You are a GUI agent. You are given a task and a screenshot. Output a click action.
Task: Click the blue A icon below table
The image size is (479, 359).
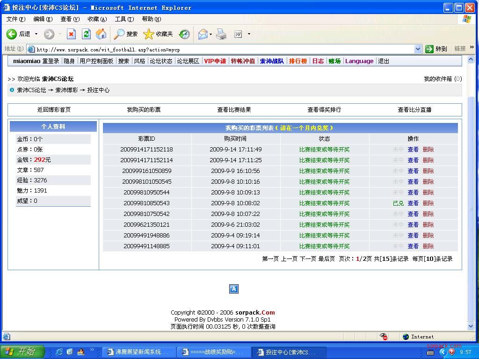point(234,289)
